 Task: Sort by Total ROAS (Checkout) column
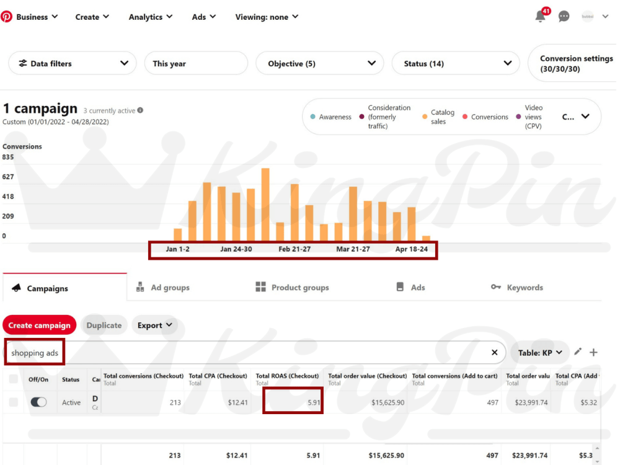pyautogui.click(x=287, y=379)
